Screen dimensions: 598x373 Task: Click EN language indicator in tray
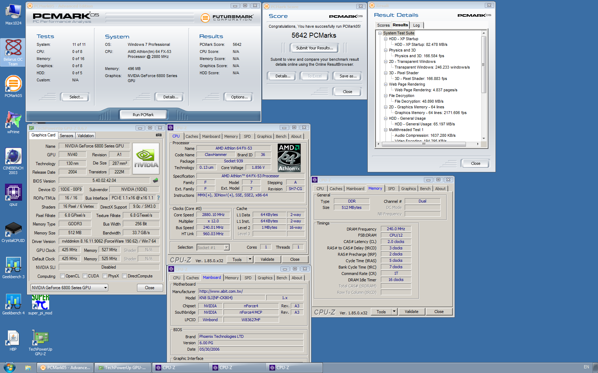click(586, 367)
